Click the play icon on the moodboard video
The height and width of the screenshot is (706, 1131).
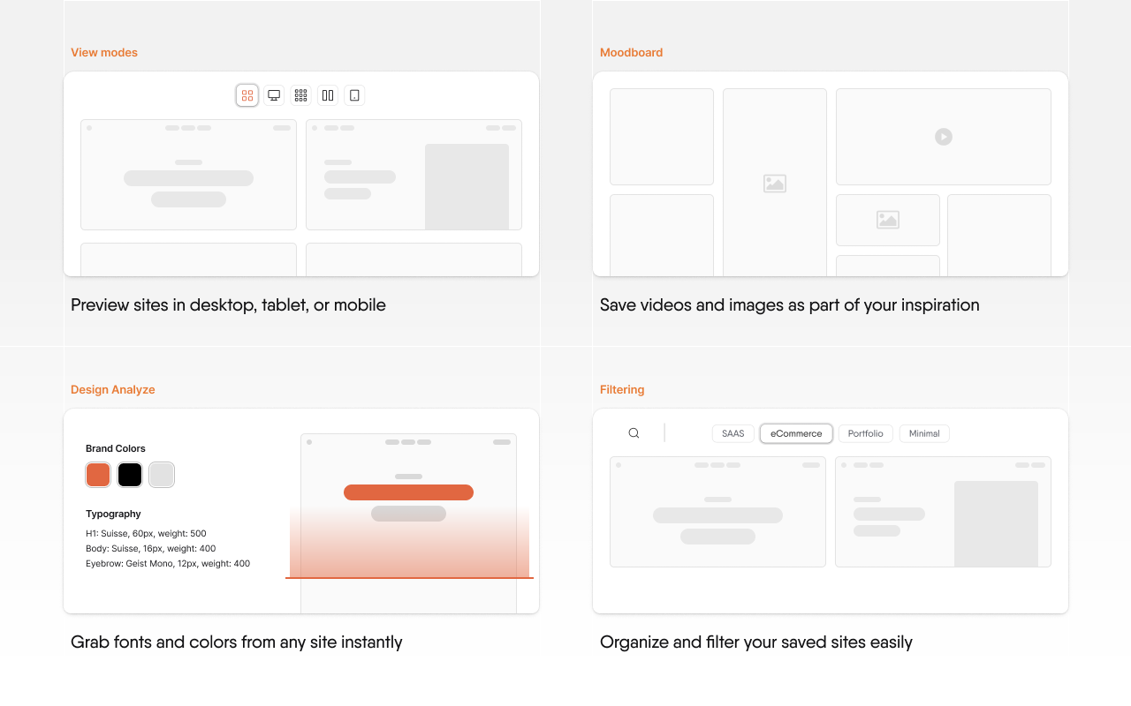coord(944,137)
